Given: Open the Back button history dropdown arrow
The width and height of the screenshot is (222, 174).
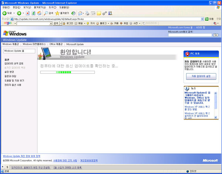Looking at the screenshot, I should tap(14, 13).
